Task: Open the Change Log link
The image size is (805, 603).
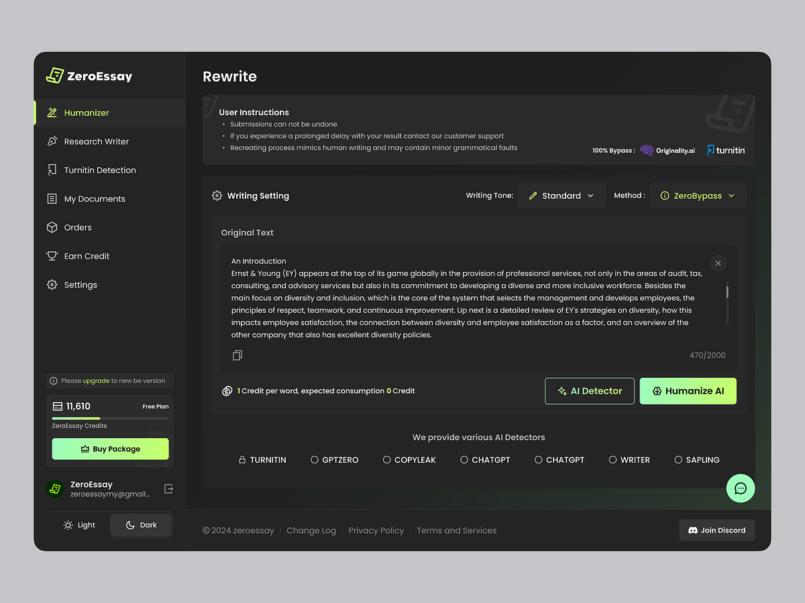Action: point(311,531)
